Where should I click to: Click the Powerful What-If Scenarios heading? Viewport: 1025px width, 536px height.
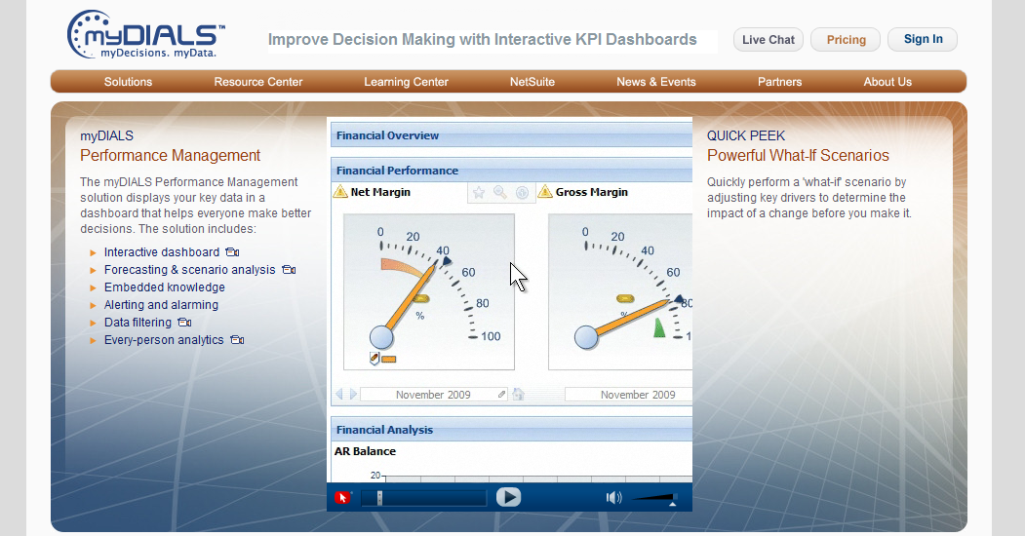[798, 155]
